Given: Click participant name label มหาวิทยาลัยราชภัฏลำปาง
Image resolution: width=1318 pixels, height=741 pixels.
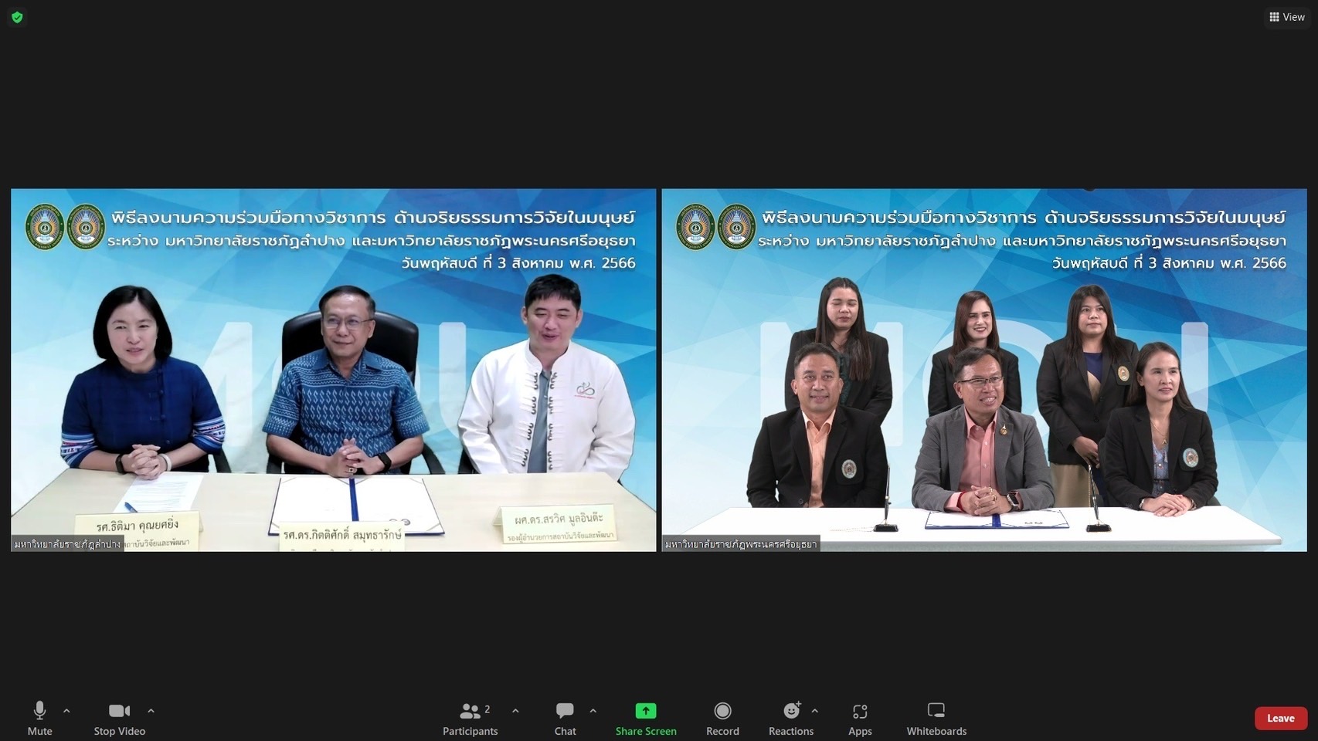Looking at the screenshot, I should click(x=68, y=544).
